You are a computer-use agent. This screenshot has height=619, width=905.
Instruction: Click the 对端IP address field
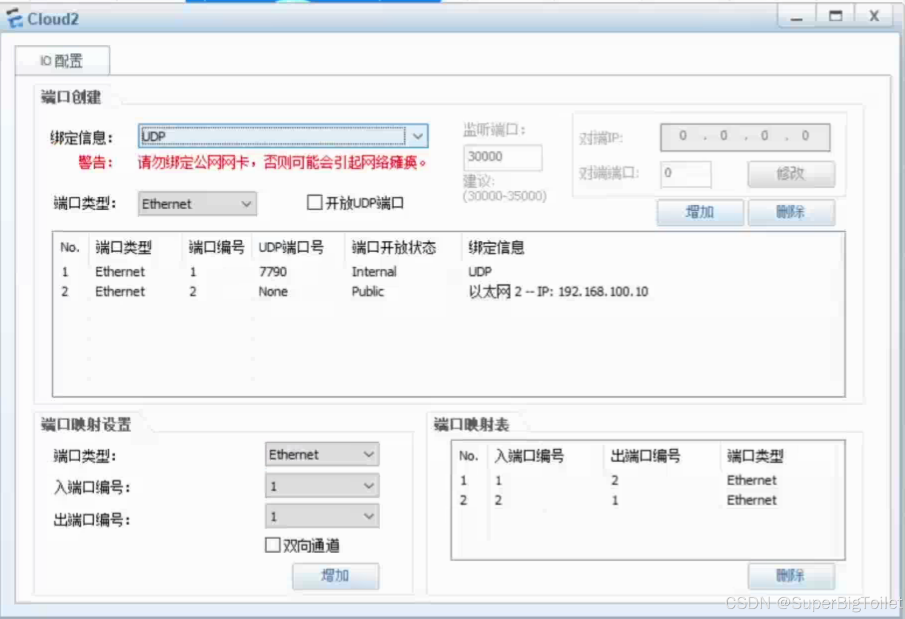click(x=745, y=137)
